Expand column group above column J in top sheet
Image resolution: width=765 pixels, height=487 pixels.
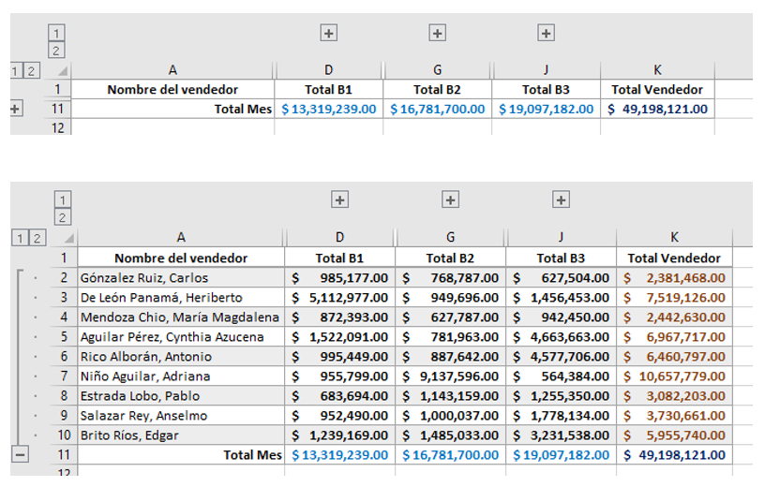546,33
